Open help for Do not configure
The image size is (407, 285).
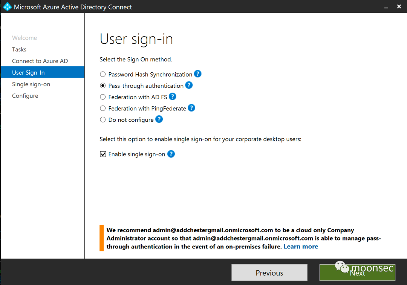[x=159, y=120]
